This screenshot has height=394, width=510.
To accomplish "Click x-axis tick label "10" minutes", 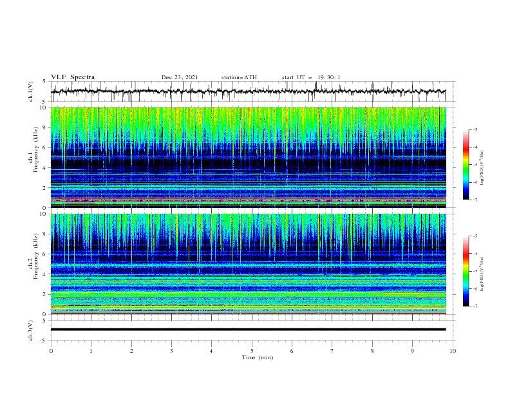I will [453, 351].
